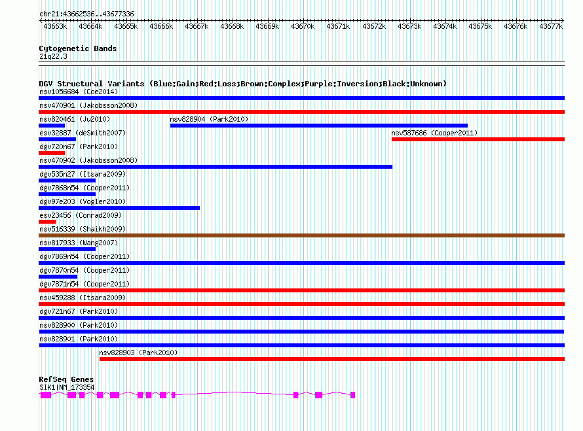
Task: Click the nsv828904 (Park2010) label
Action: coord(209,119)
